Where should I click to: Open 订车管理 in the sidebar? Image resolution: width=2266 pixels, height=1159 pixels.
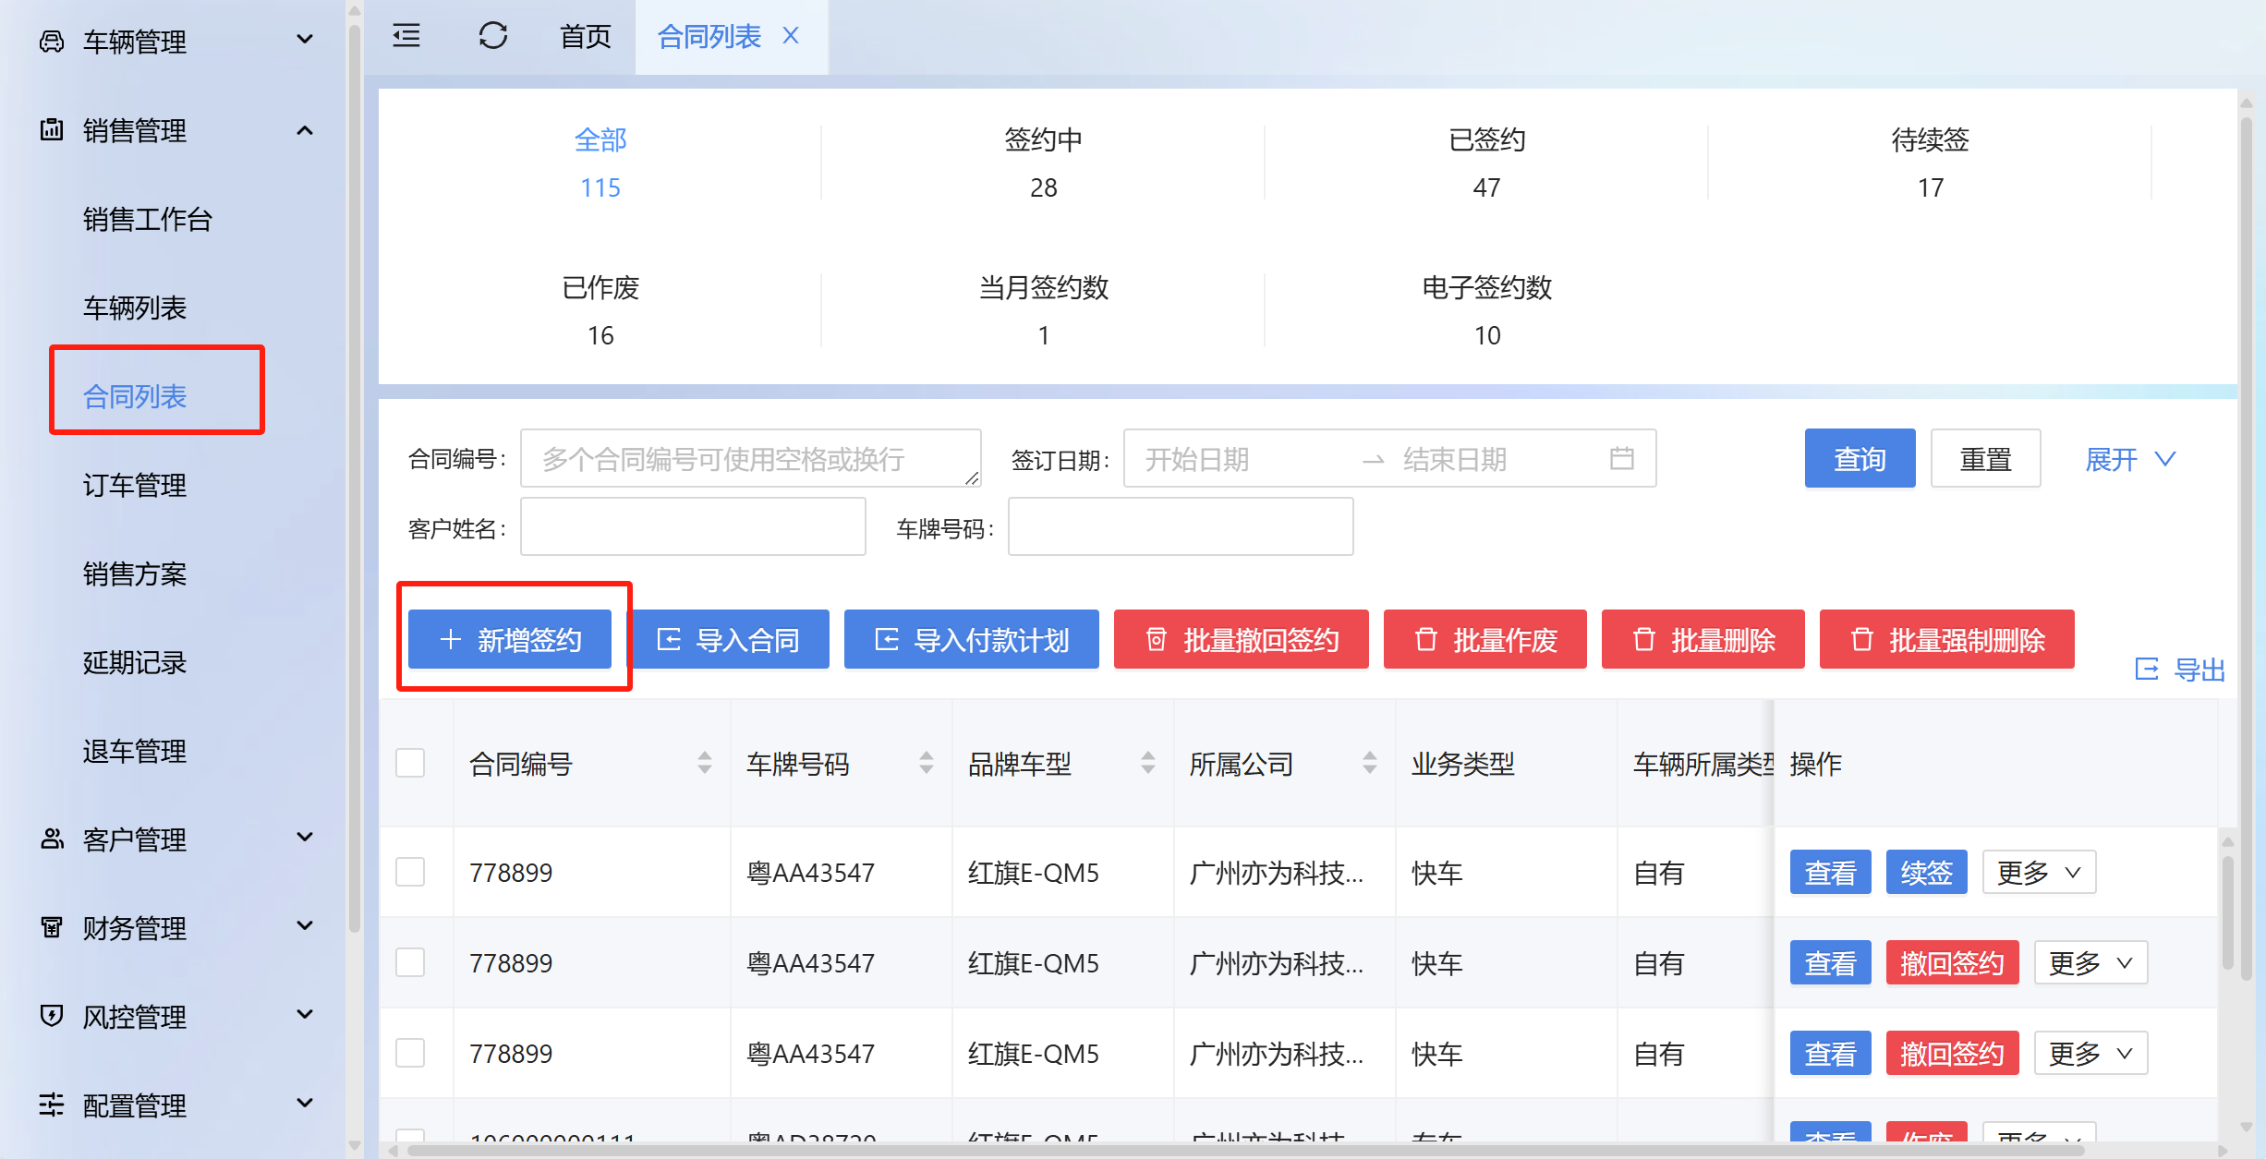[135, 485]
